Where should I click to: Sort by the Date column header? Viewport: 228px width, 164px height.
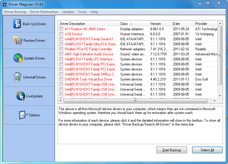click(182, 23)
